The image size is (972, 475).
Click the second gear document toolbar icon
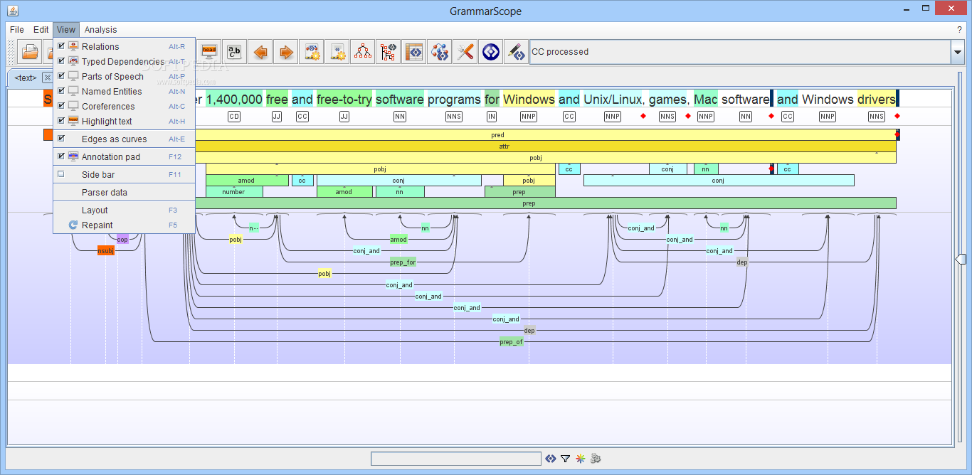coord(337,52)
